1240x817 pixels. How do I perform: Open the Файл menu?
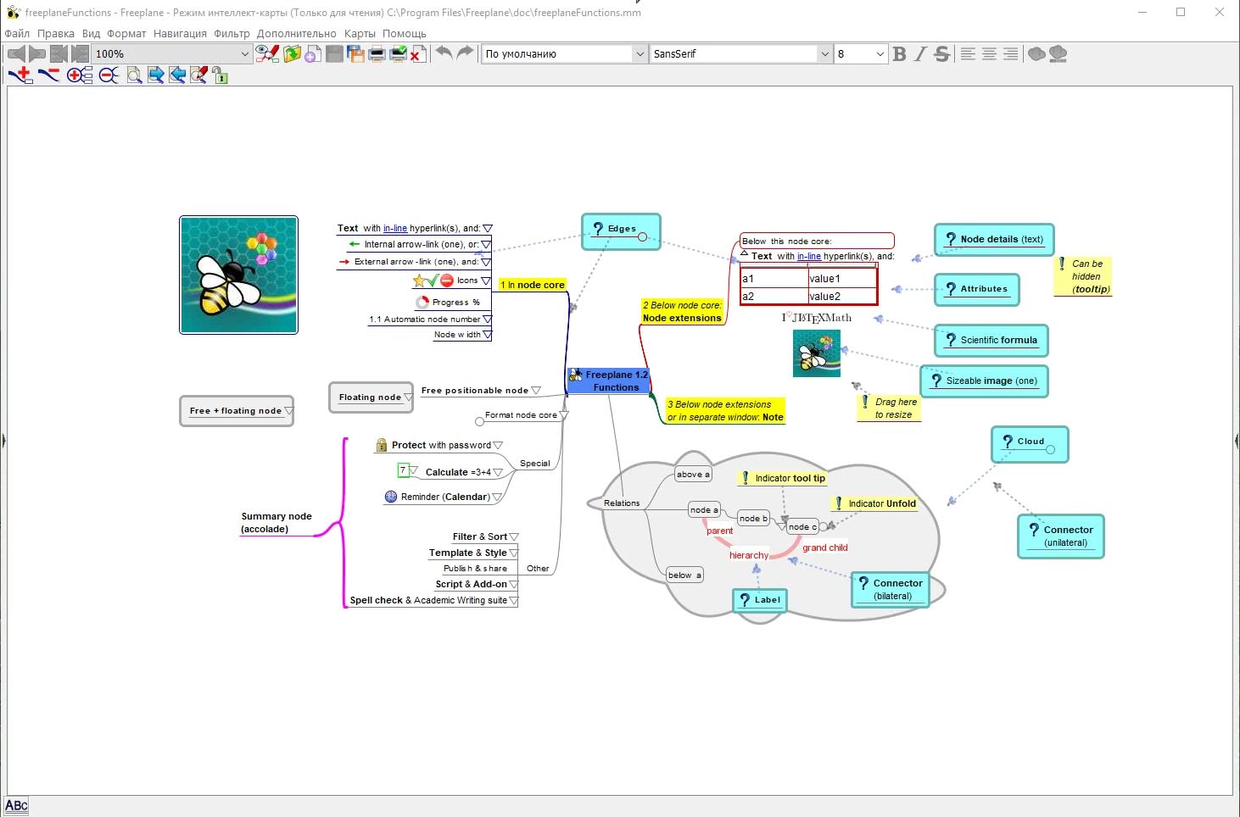pyautogui.click(x=17, y=34)
